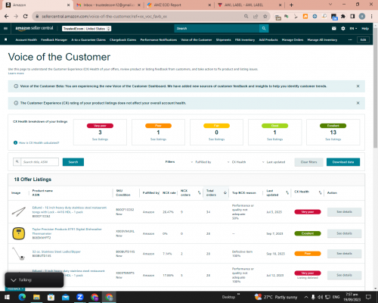
Task: Expand the Fulfilled by filter
Action: click(x=201, y=162)
